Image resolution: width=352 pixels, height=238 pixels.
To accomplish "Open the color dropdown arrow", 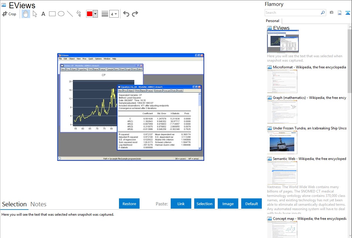I will point(95,14).
